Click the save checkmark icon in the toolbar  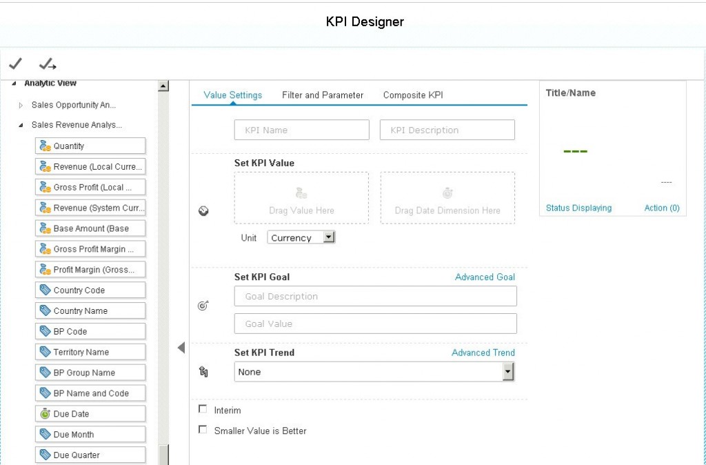[x=15, y=63]
